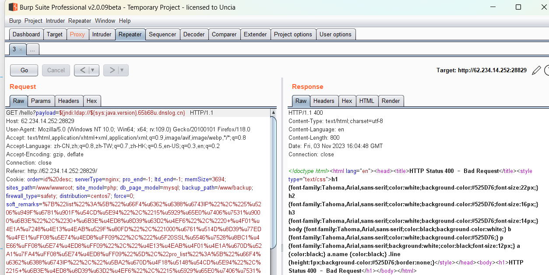Expand the forward history dropdown arrow
The height and width of the screenshot is (275, 549).
(x=122, y=70)
